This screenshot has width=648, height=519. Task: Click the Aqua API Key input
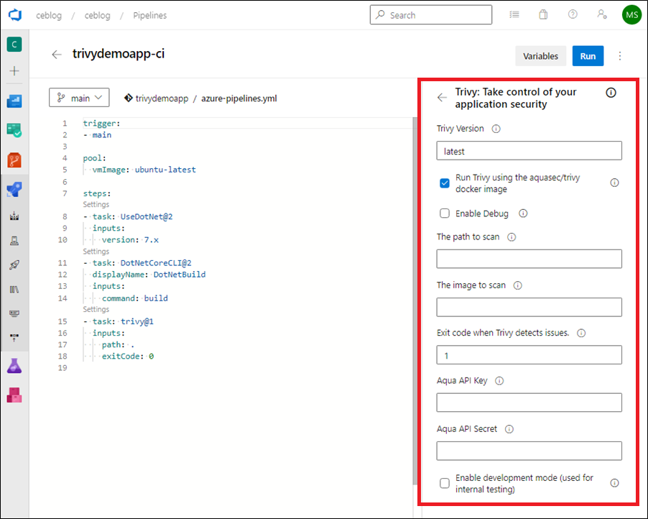pyautogui.click(x=529, y=403)
